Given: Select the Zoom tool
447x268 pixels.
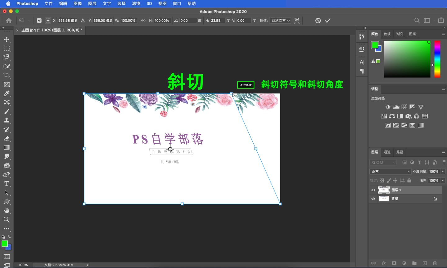Looking at the screenshot, I should click(7, 219).
